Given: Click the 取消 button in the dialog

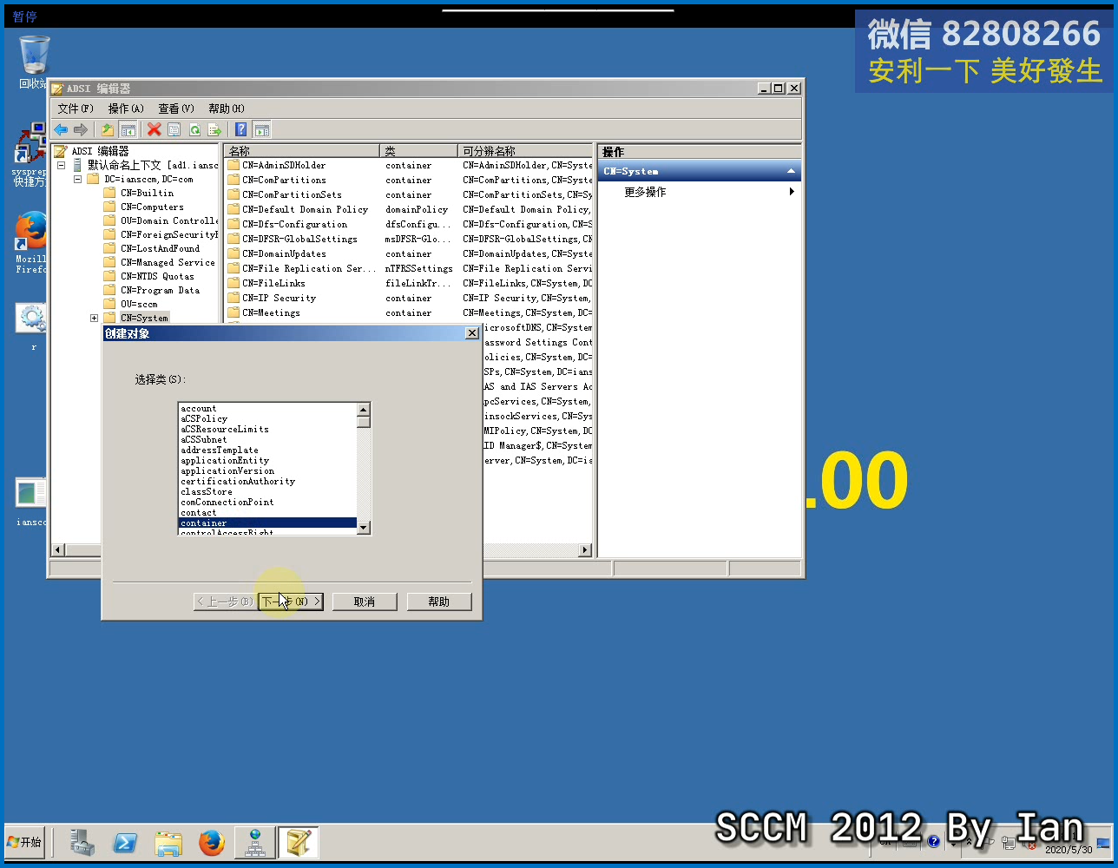Looking at the screenshot, I should [365, 602].
